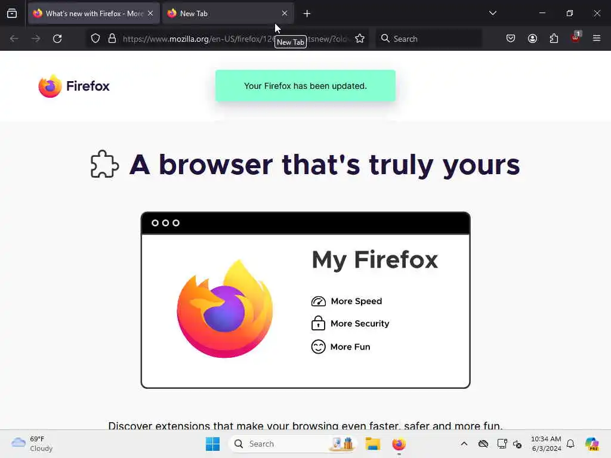
Task: Open File Explorer from the taskbar
Action: tap(372, 444)
